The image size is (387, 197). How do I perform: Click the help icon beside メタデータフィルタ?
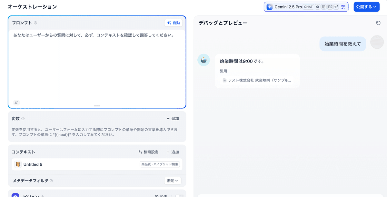51,181
